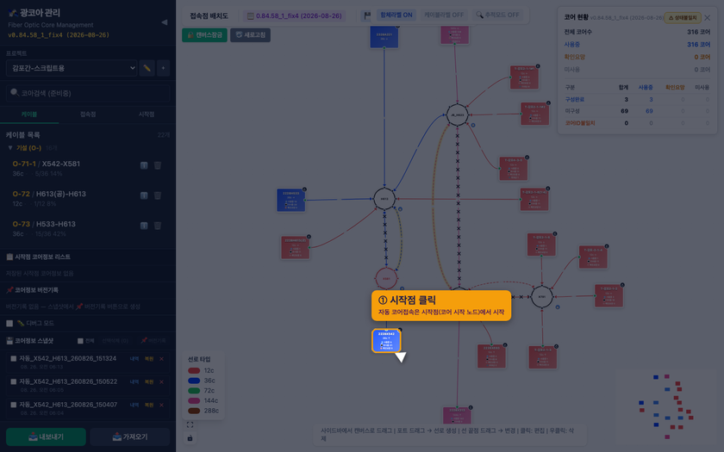Click the 구성완료 row in core status table
724x452 pixels.
point(637,100)
